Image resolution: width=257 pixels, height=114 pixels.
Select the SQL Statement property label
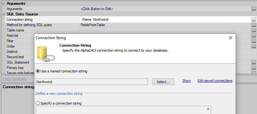point(18,62)
